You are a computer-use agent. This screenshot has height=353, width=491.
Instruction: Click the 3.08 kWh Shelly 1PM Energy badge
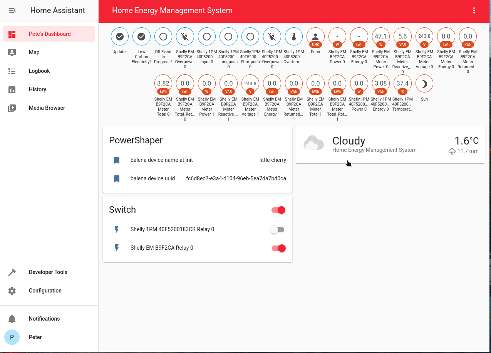pos(381,84)
